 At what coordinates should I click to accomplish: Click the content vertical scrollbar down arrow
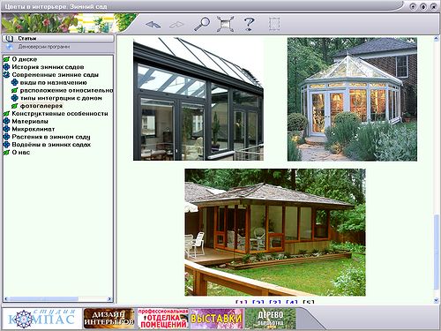tap(436, 300)
